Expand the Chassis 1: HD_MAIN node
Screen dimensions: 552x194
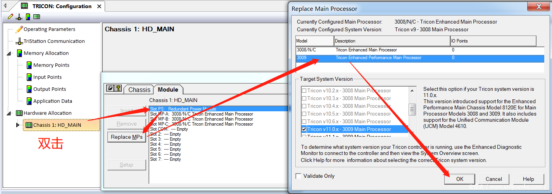18,125
